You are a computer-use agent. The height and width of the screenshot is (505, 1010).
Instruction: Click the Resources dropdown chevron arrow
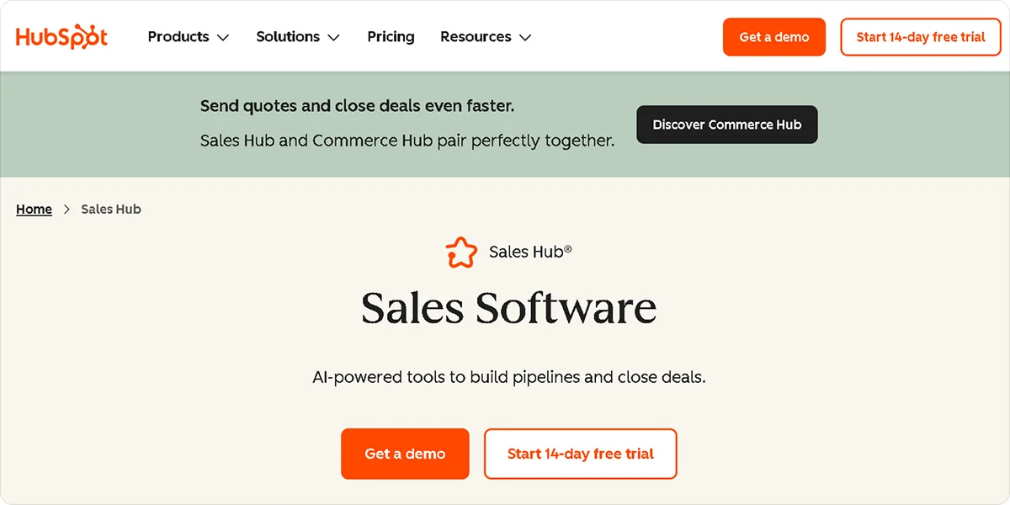(x=524, y=38)
